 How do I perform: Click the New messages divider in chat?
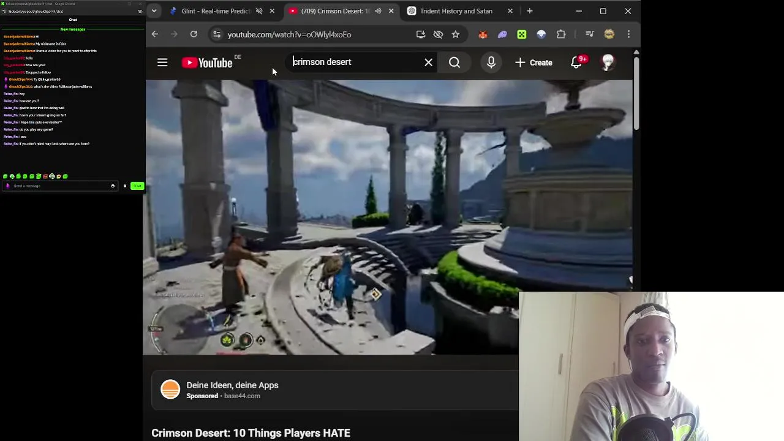click(73, 29)
